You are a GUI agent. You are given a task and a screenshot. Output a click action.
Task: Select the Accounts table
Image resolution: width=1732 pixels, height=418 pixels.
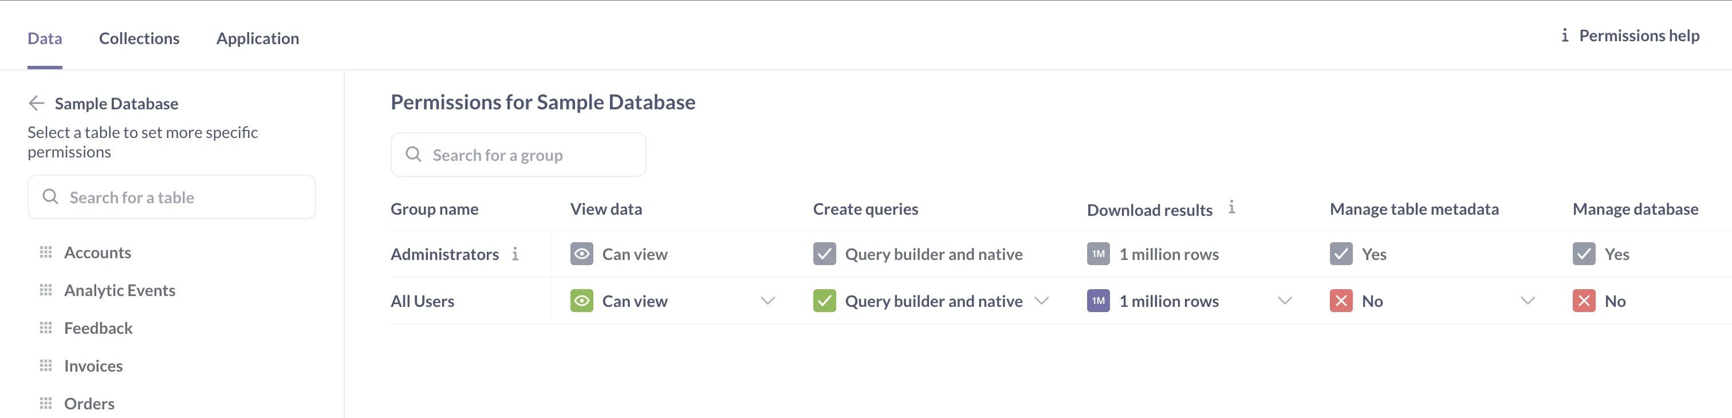coord(97,252)
